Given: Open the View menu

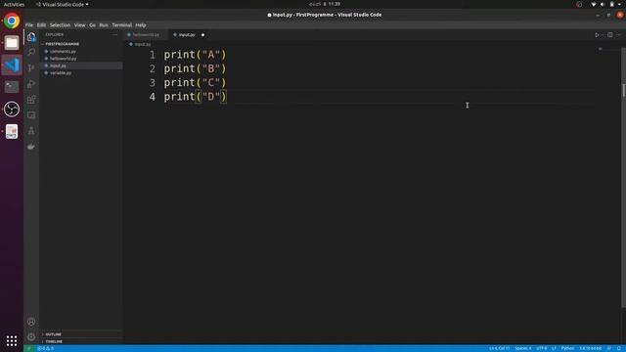Looking at the screenshot, I should point(79,25).
